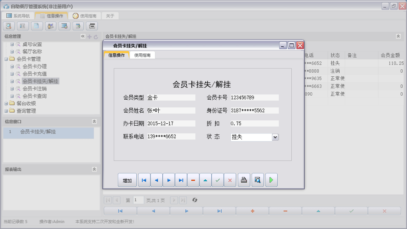Open the 系统导航 tab
Viewport: 407px width, 229px height.
pos(18,16)
